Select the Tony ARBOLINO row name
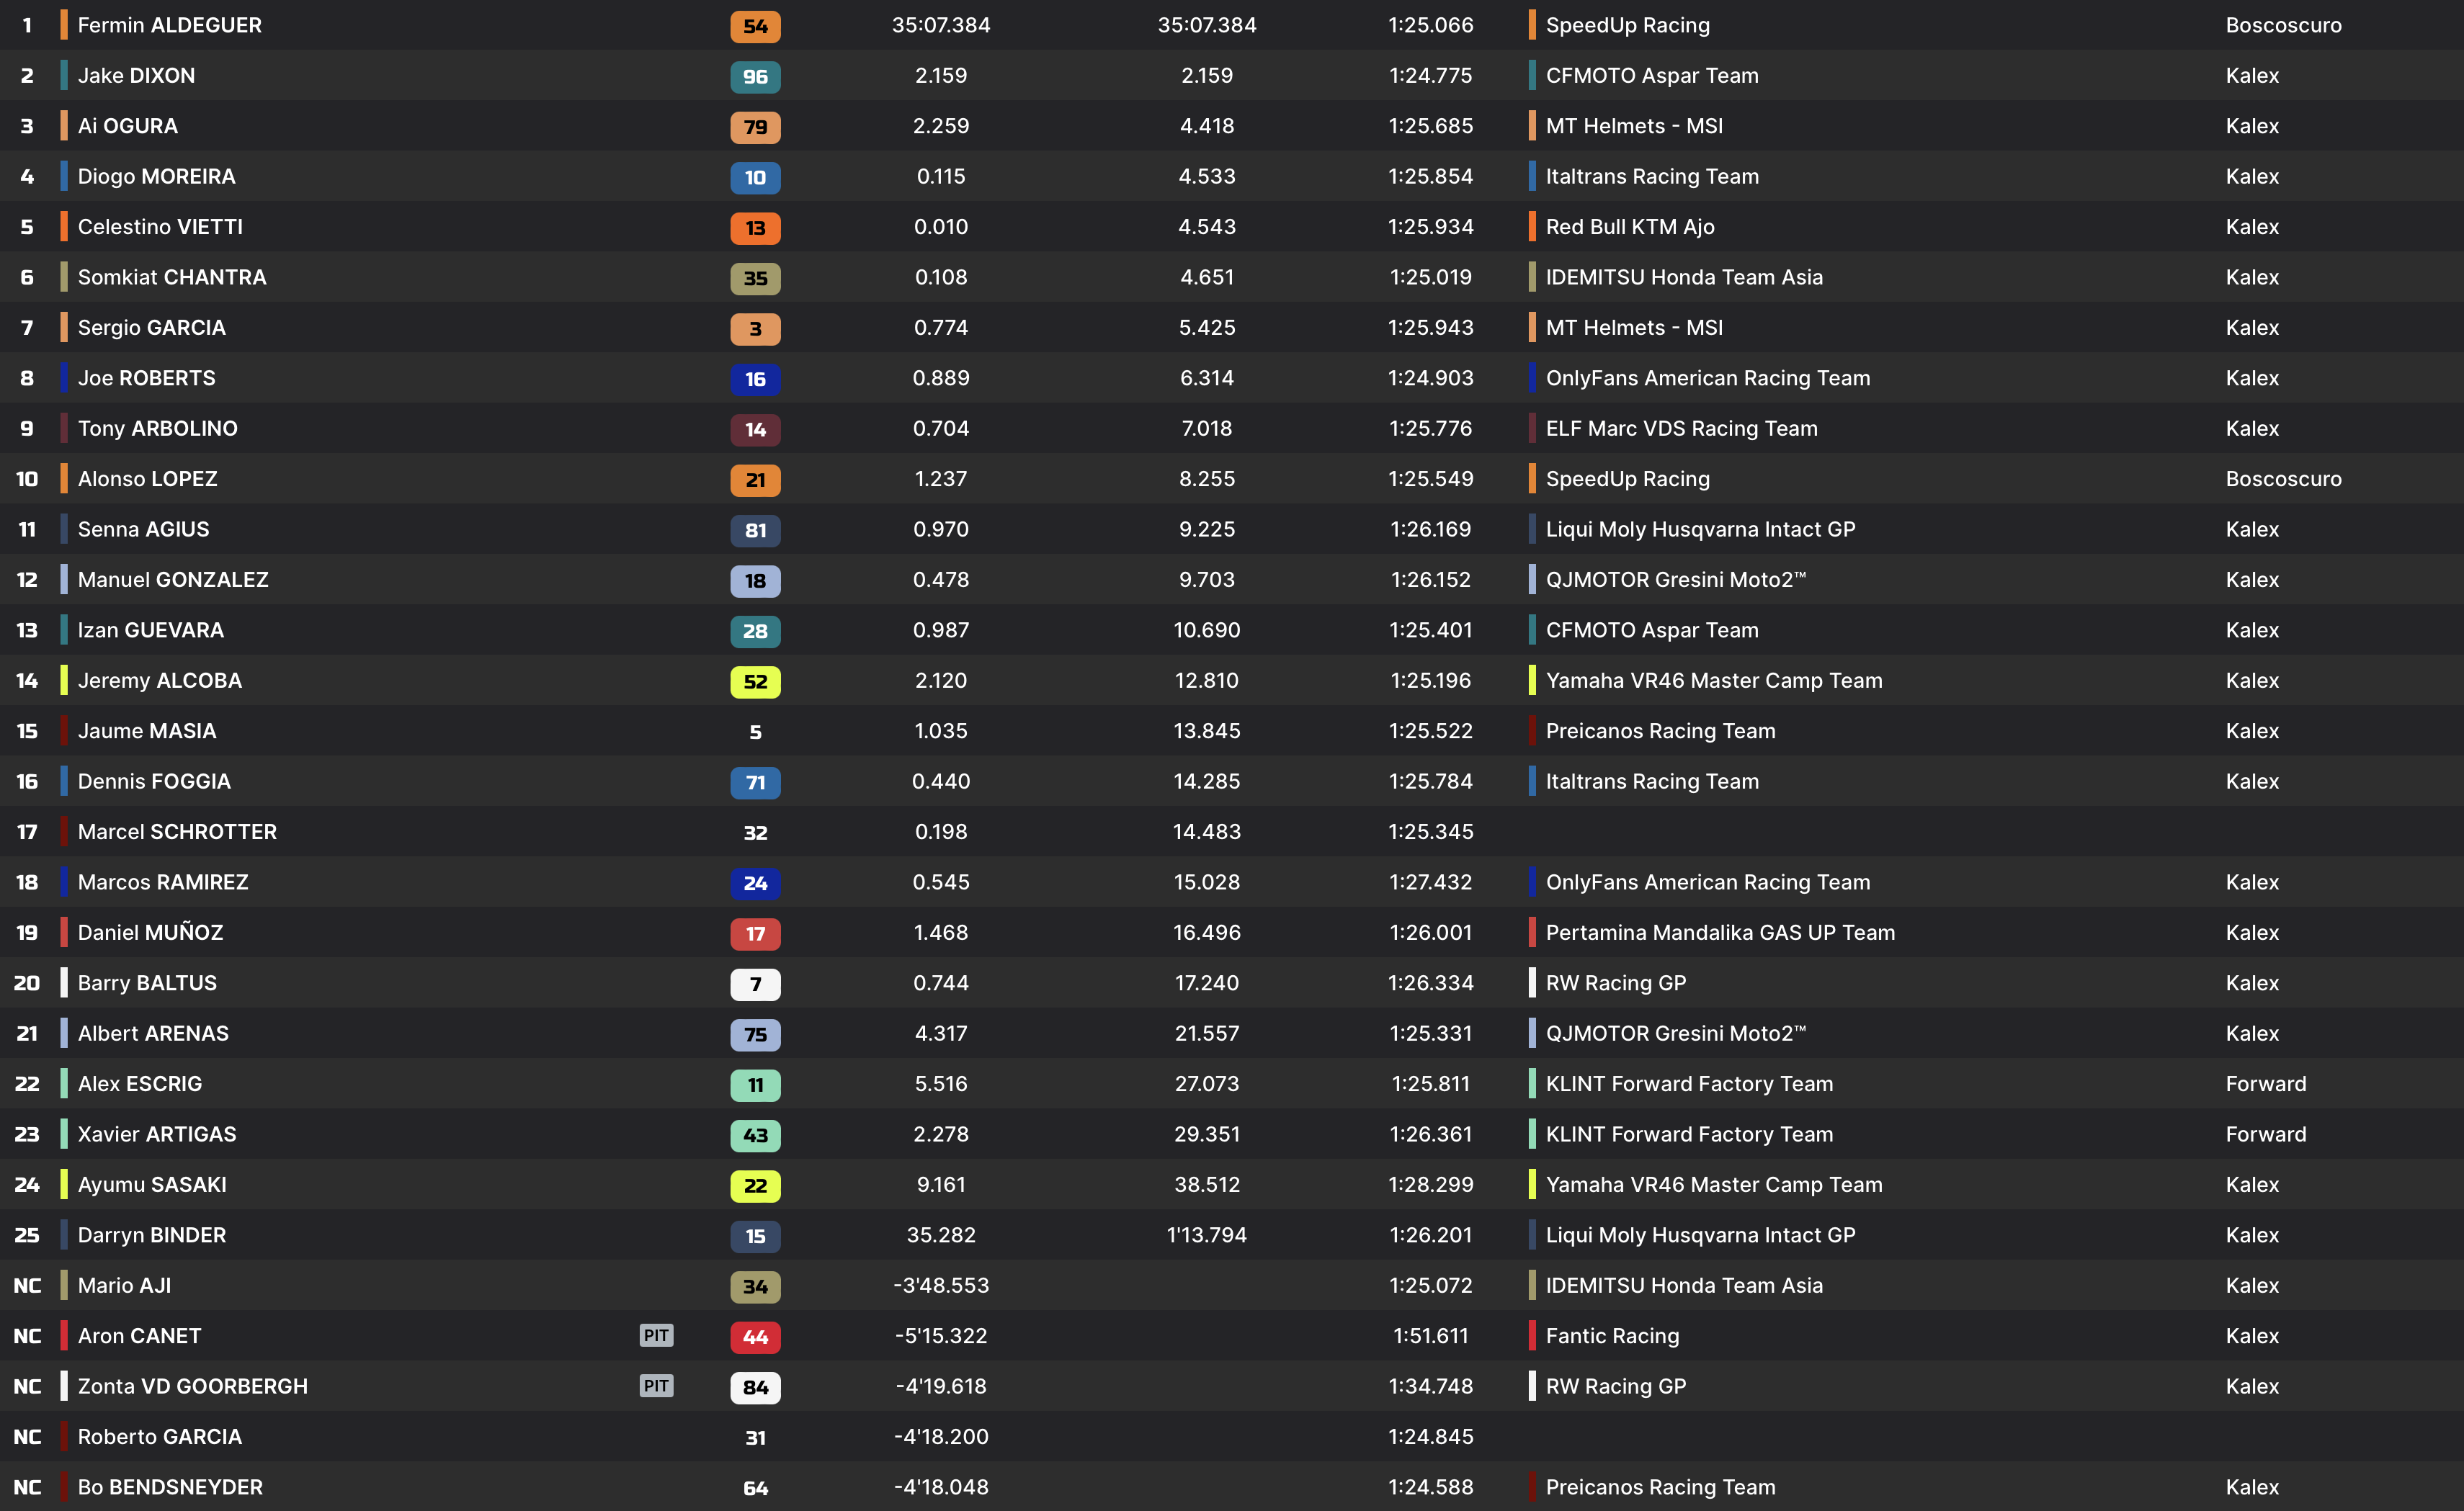This screenshot has width=2464, height=1511. (158, 429)
